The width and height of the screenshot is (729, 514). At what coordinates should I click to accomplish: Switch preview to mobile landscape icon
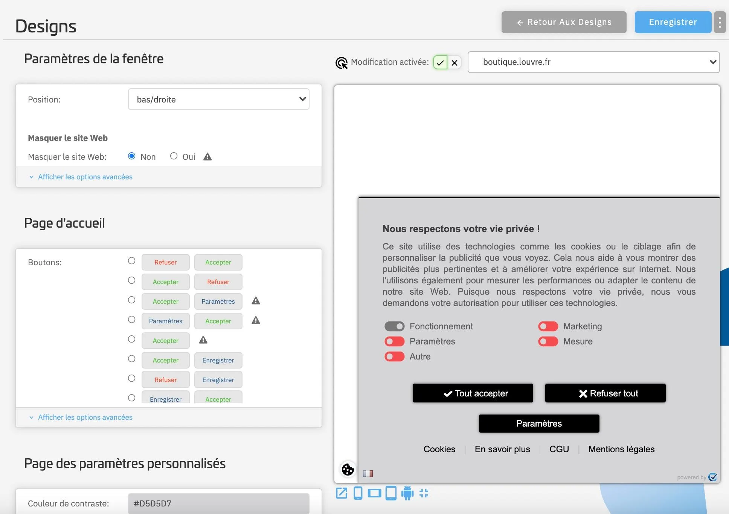coord(374,493)
